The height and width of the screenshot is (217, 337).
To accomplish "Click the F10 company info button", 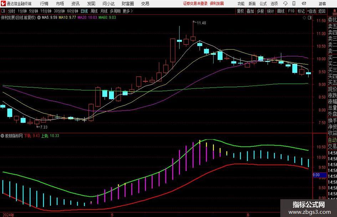I will (291, 11).
